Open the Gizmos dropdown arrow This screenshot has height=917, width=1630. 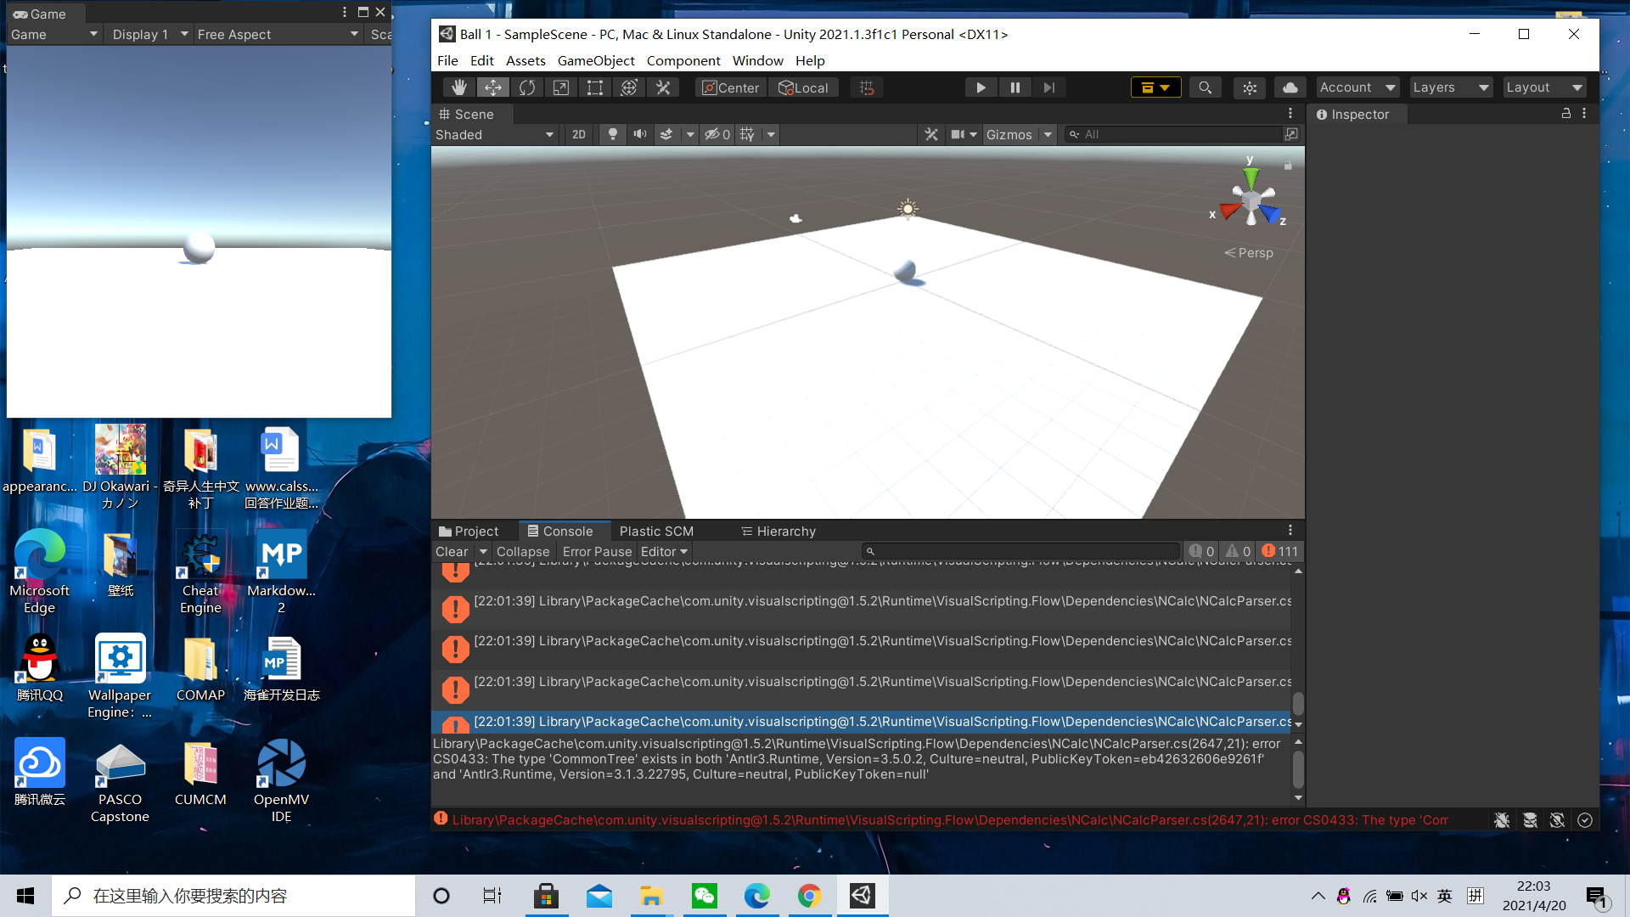[1048, 134]
